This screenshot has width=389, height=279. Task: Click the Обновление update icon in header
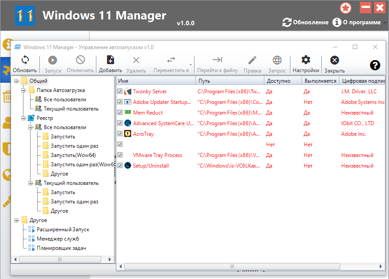[287, 22]
